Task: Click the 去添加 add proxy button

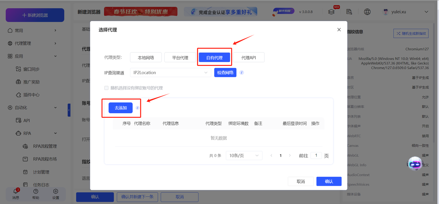Action: [x=120, y=108]
